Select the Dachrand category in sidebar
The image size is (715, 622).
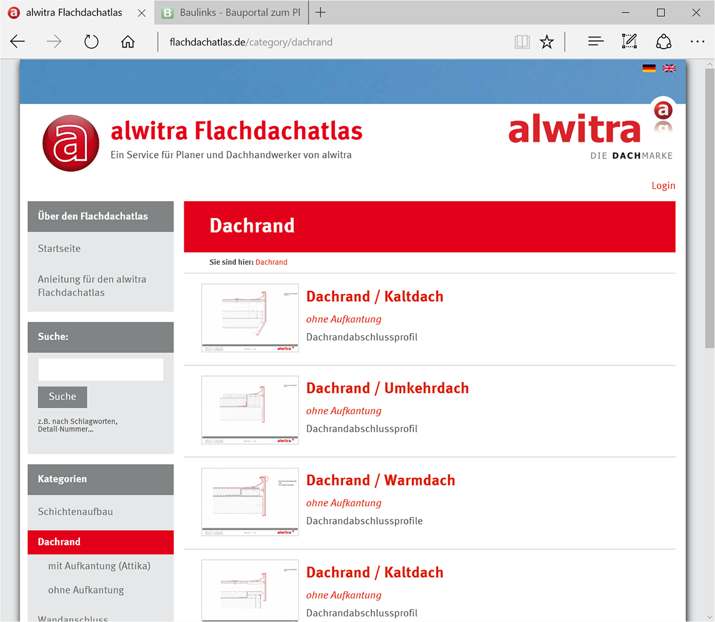click(x=101, y=542)
